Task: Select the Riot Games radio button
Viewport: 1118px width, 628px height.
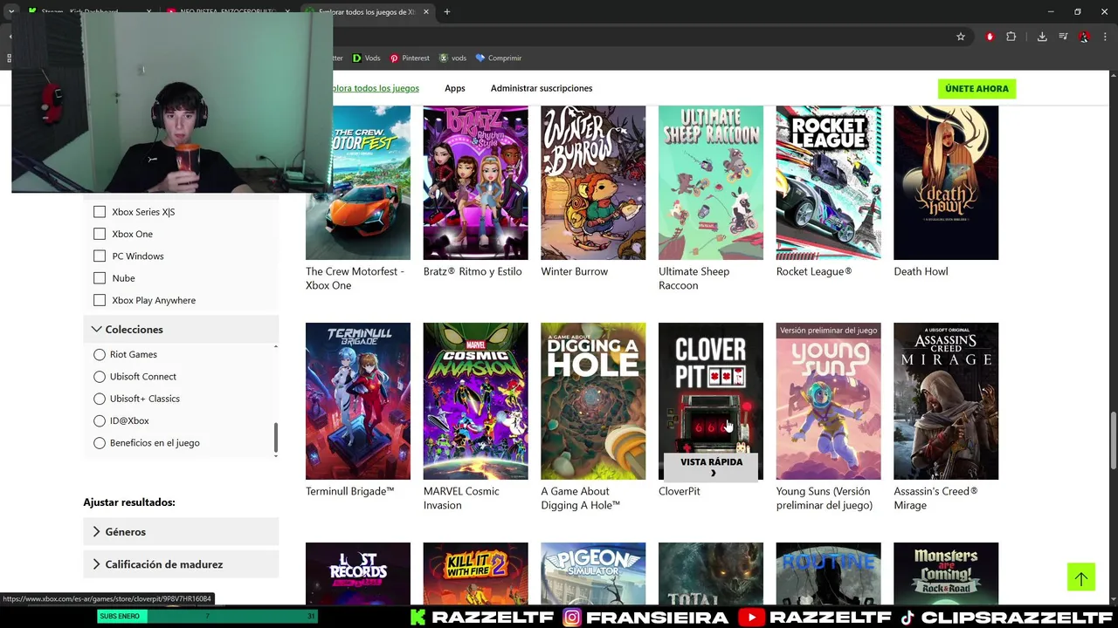Action: [x=100, y=354]
